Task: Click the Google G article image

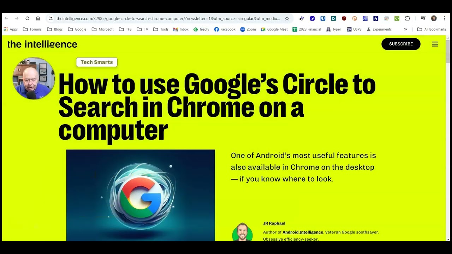Action: [141, 195]
